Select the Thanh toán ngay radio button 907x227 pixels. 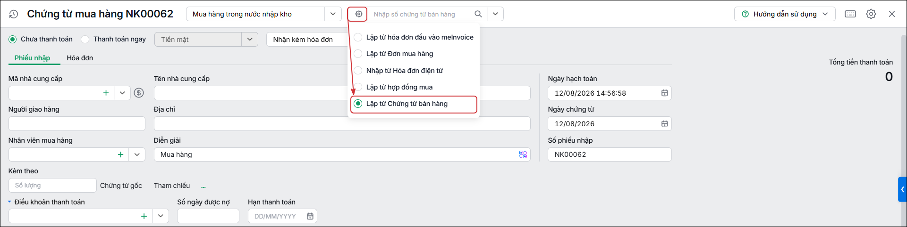85,39
